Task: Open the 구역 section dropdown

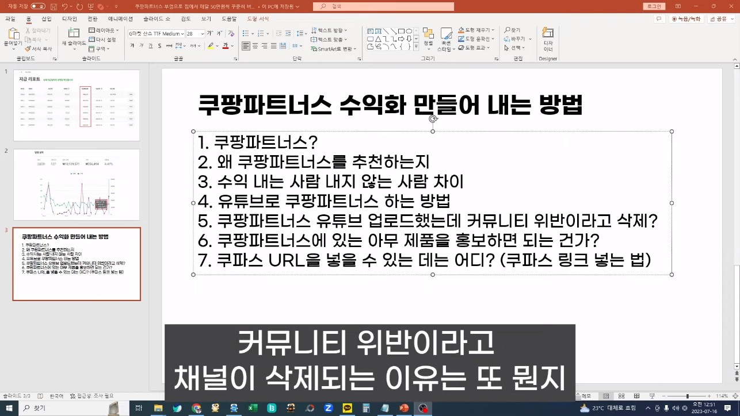Action: [100, 49]
